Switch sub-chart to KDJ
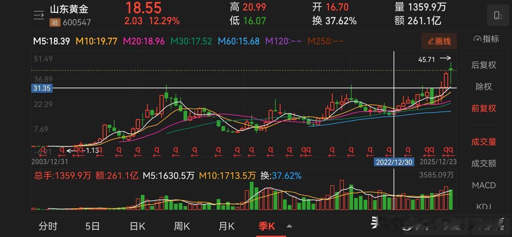This screenshot has height=237, width=512. coord(484,206)
